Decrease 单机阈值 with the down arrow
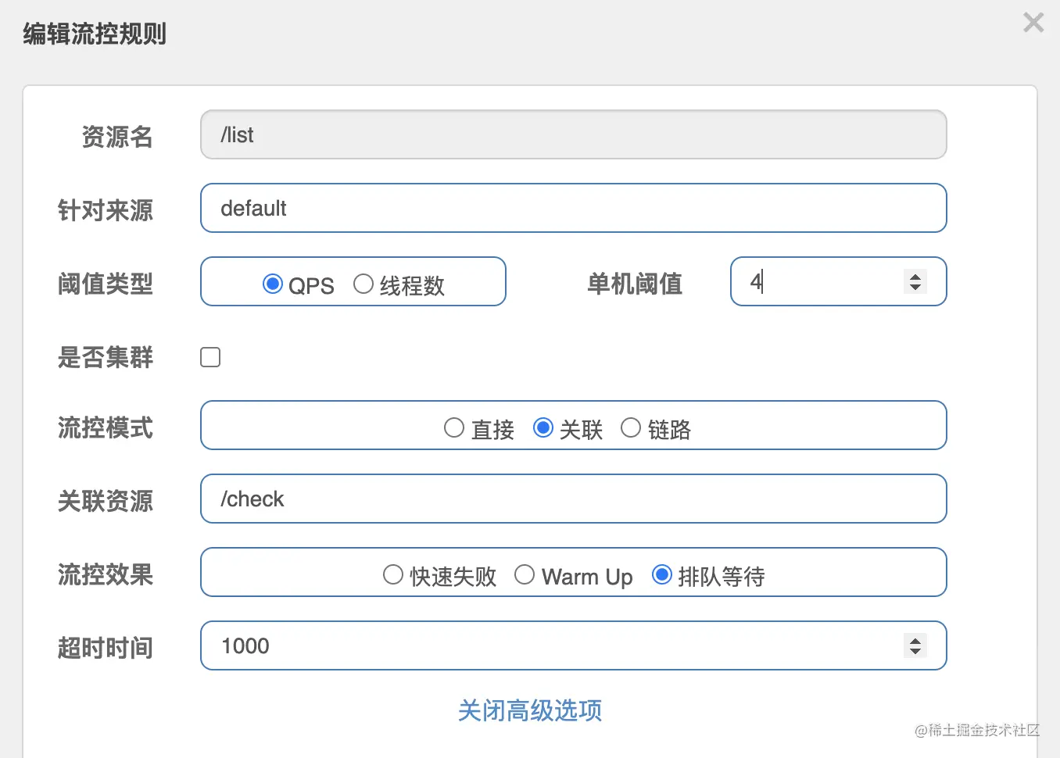The height and width of the screenshot is (758, 1060). 915,287
